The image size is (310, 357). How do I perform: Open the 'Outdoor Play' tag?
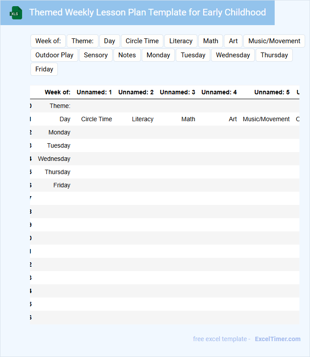(54, 55)
